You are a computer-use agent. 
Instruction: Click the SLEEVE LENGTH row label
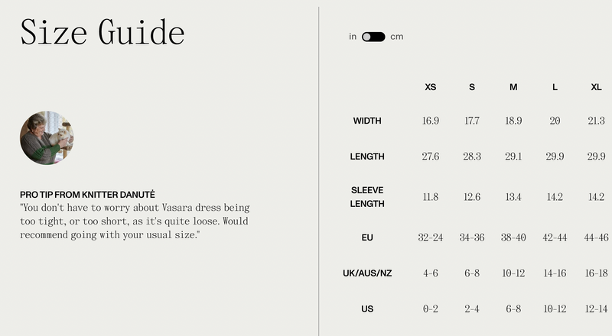[x=367, y=197]
